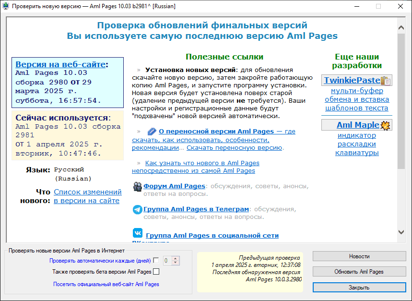Enable automatic update check every N days
The height and width of the screenshot is (301, 412).
pyautogui.click(x=156, y=261)
